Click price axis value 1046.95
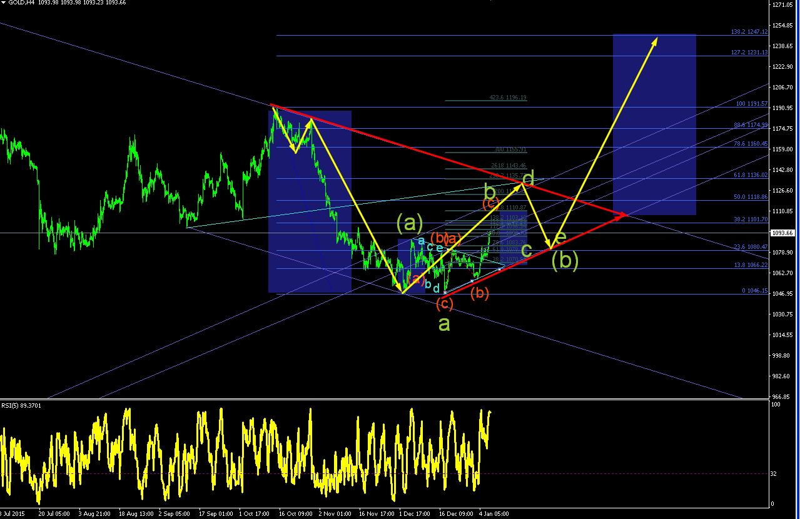 pos(782,294)
